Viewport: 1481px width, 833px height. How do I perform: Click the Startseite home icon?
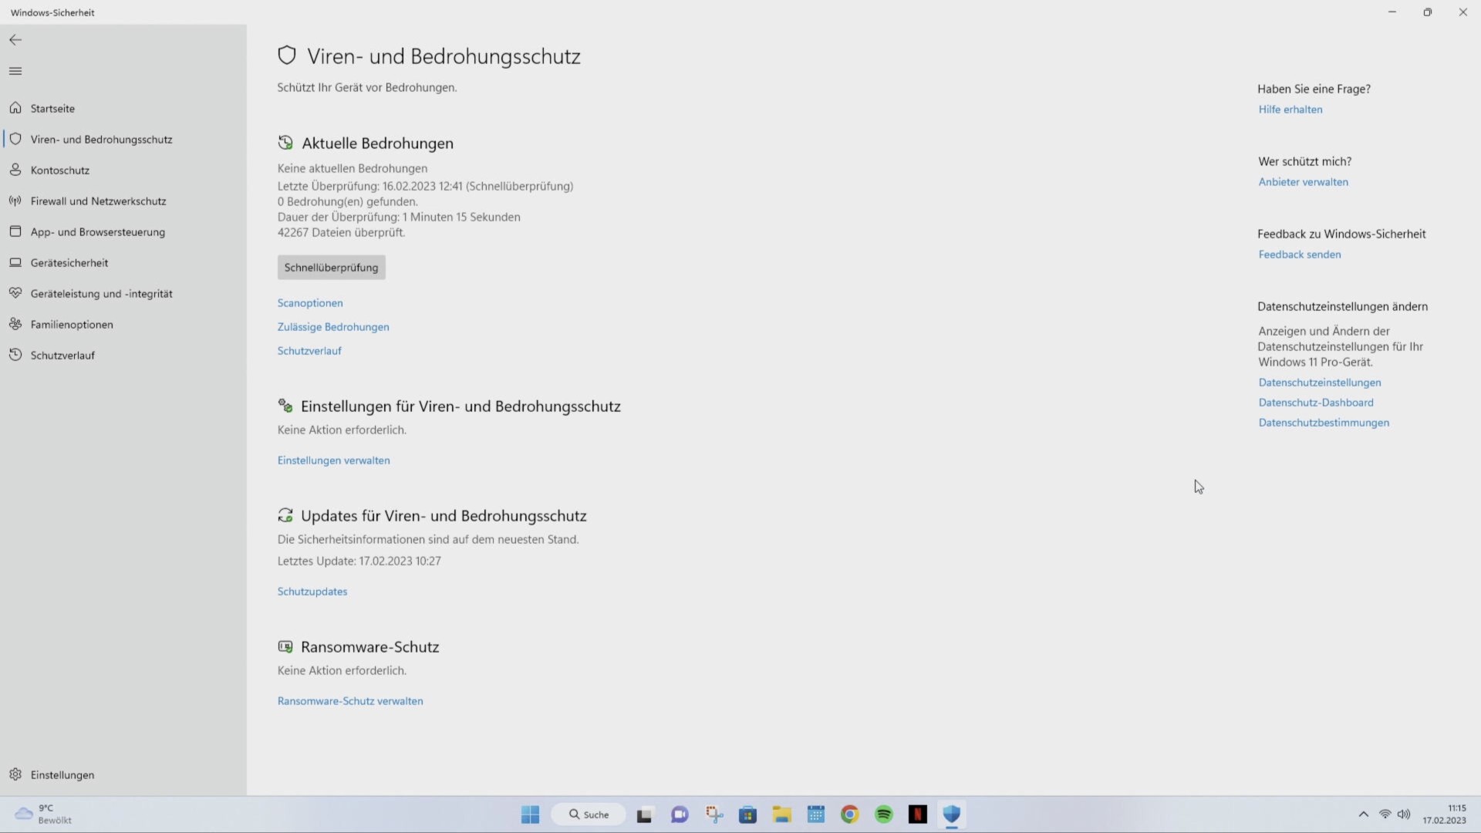[15, 108]
